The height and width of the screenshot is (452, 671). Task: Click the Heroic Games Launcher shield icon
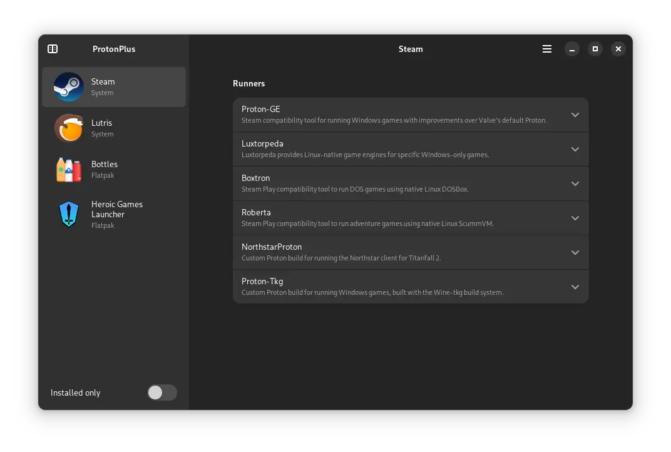pyautogui.click(x=68, y=214)
